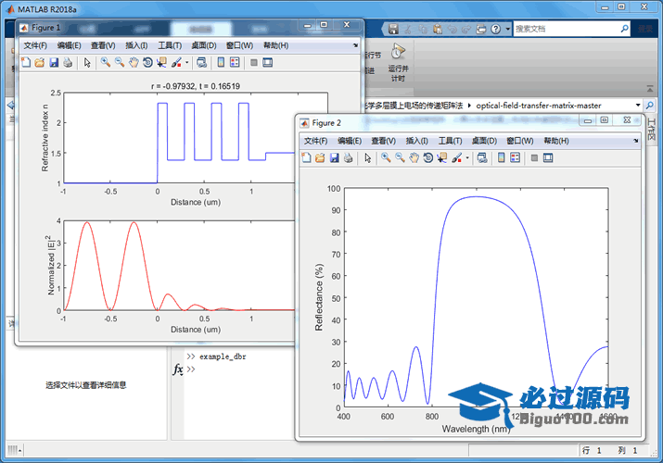This screenshot has width=663, height=463.
Task: Enable Data Cursor tool in Figure 2
Action: click(442, 157)
